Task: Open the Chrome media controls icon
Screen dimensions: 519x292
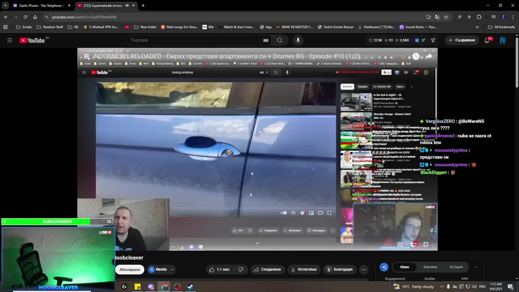Action: coord(493,17)
